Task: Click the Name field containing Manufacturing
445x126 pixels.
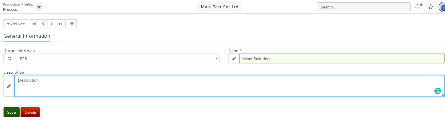Action: (342, 58)
